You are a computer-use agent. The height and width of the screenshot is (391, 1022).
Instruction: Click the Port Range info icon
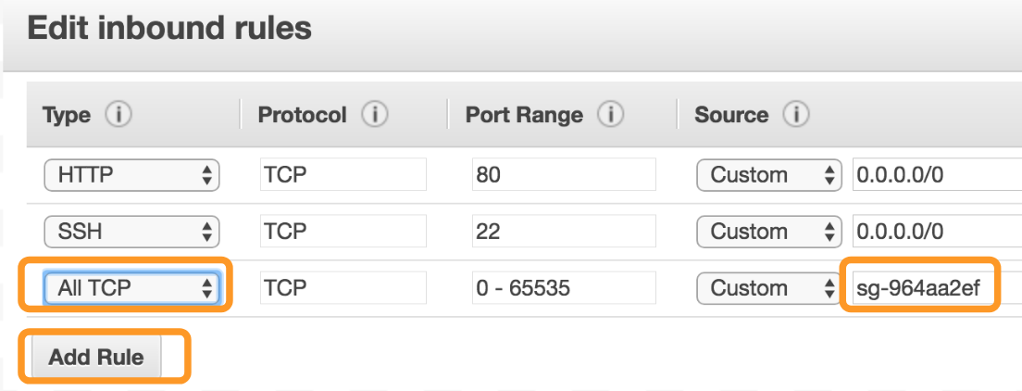tap(609, 116)
